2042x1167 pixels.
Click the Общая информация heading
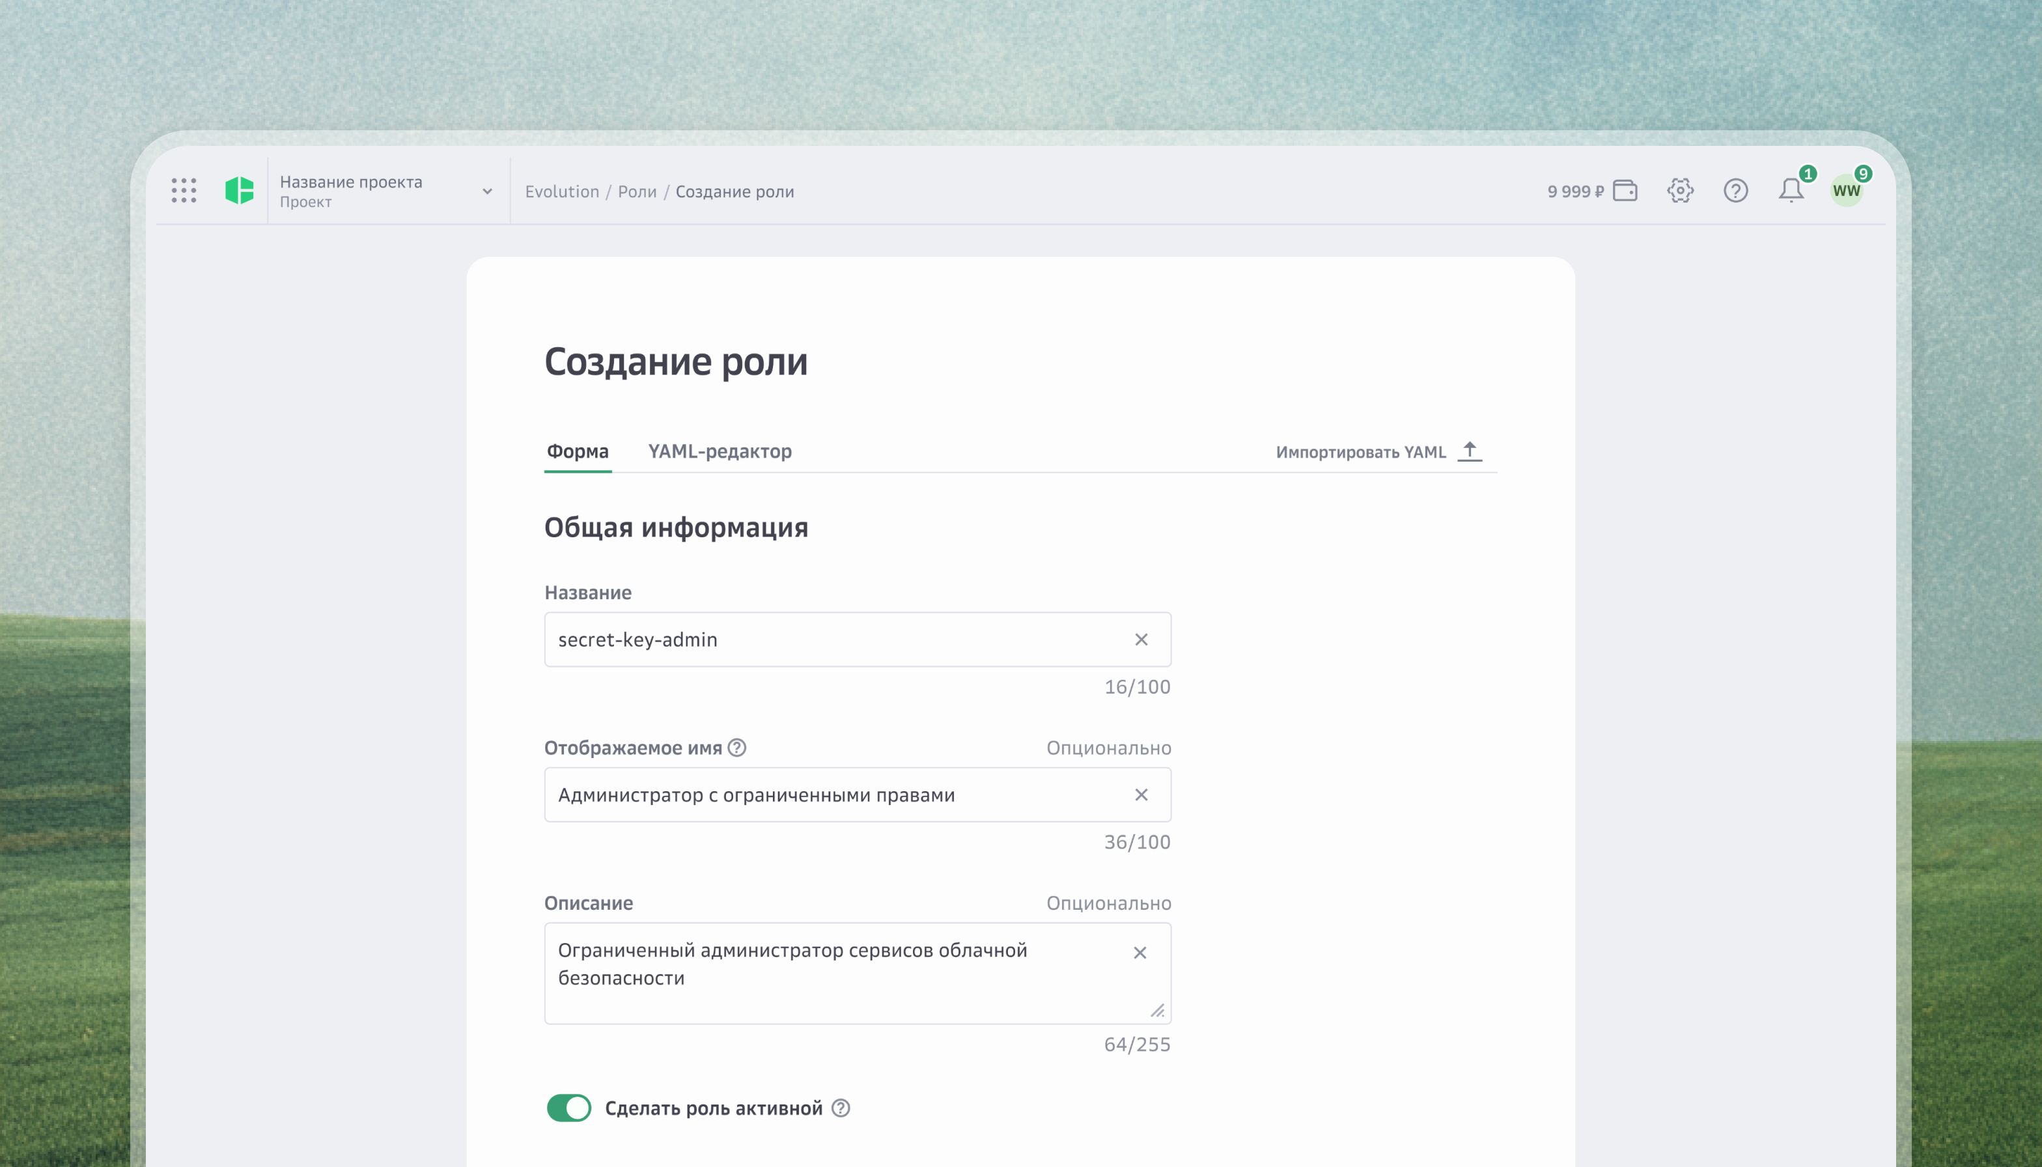click(x=677, y=527)
